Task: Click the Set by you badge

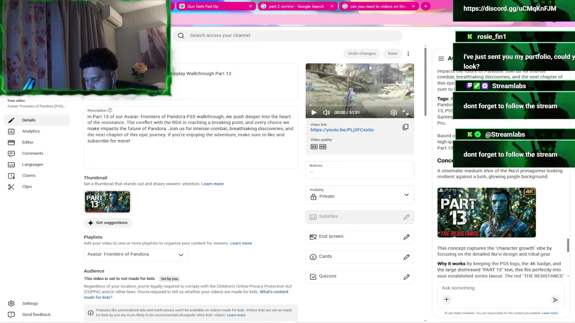Action: [x=169, y=279]
